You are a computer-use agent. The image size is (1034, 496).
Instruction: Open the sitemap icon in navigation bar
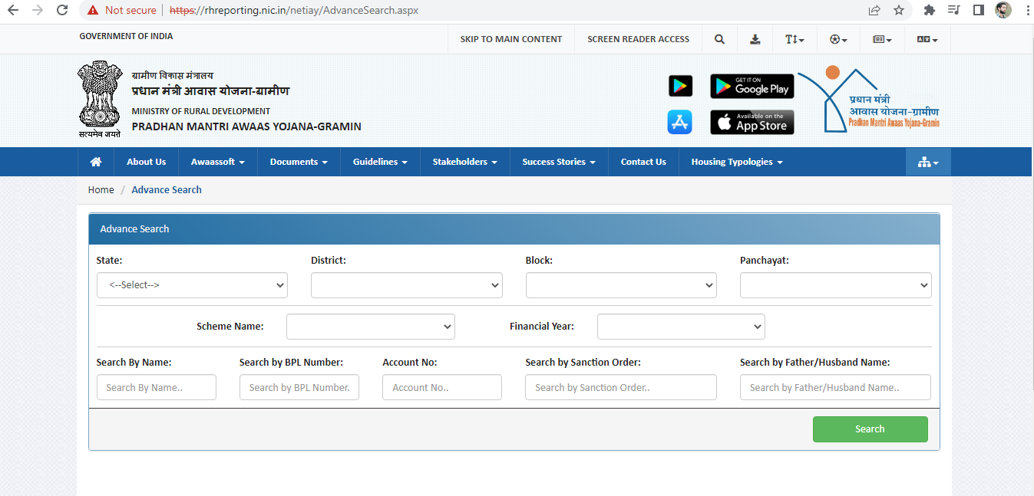[928, 162]
